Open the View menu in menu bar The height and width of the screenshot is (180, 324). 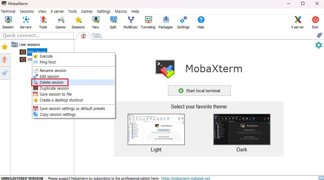tap(42, 11)
